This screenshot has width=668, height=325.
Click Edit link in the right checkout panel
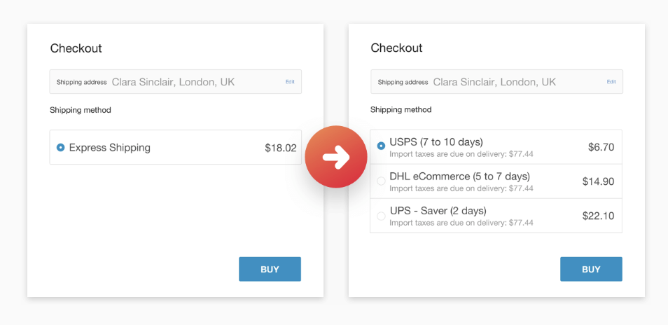click(x=611, y=82)
